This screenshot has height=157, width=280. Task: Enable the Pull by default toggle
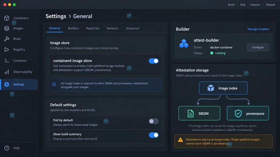pyautogui.click(x=154, y=121)
